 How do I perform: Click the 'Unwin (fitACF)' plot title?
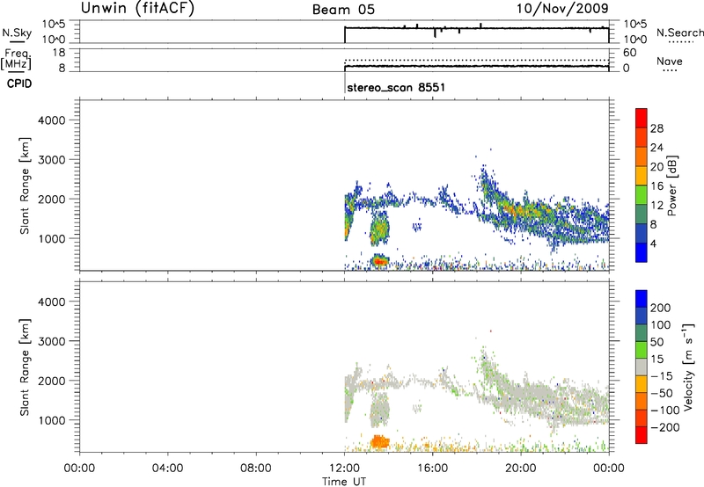pyautogui.click(x=137, y=8)
